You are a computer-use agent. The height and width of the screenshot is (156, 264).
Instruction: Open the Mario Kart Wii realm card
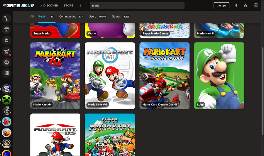(110, 76)
